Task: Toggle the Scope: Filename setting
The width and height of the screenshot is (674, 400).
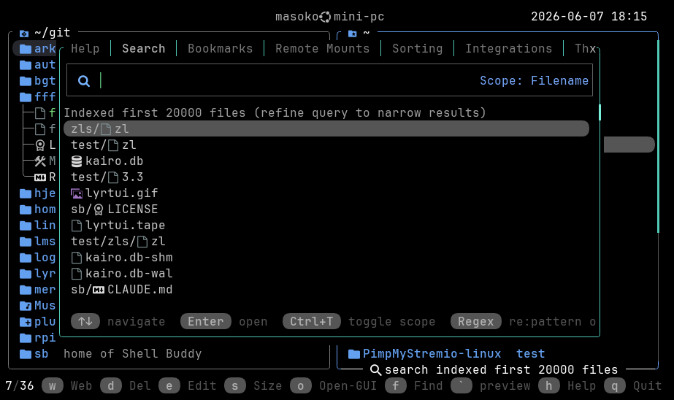Action: 534,81
